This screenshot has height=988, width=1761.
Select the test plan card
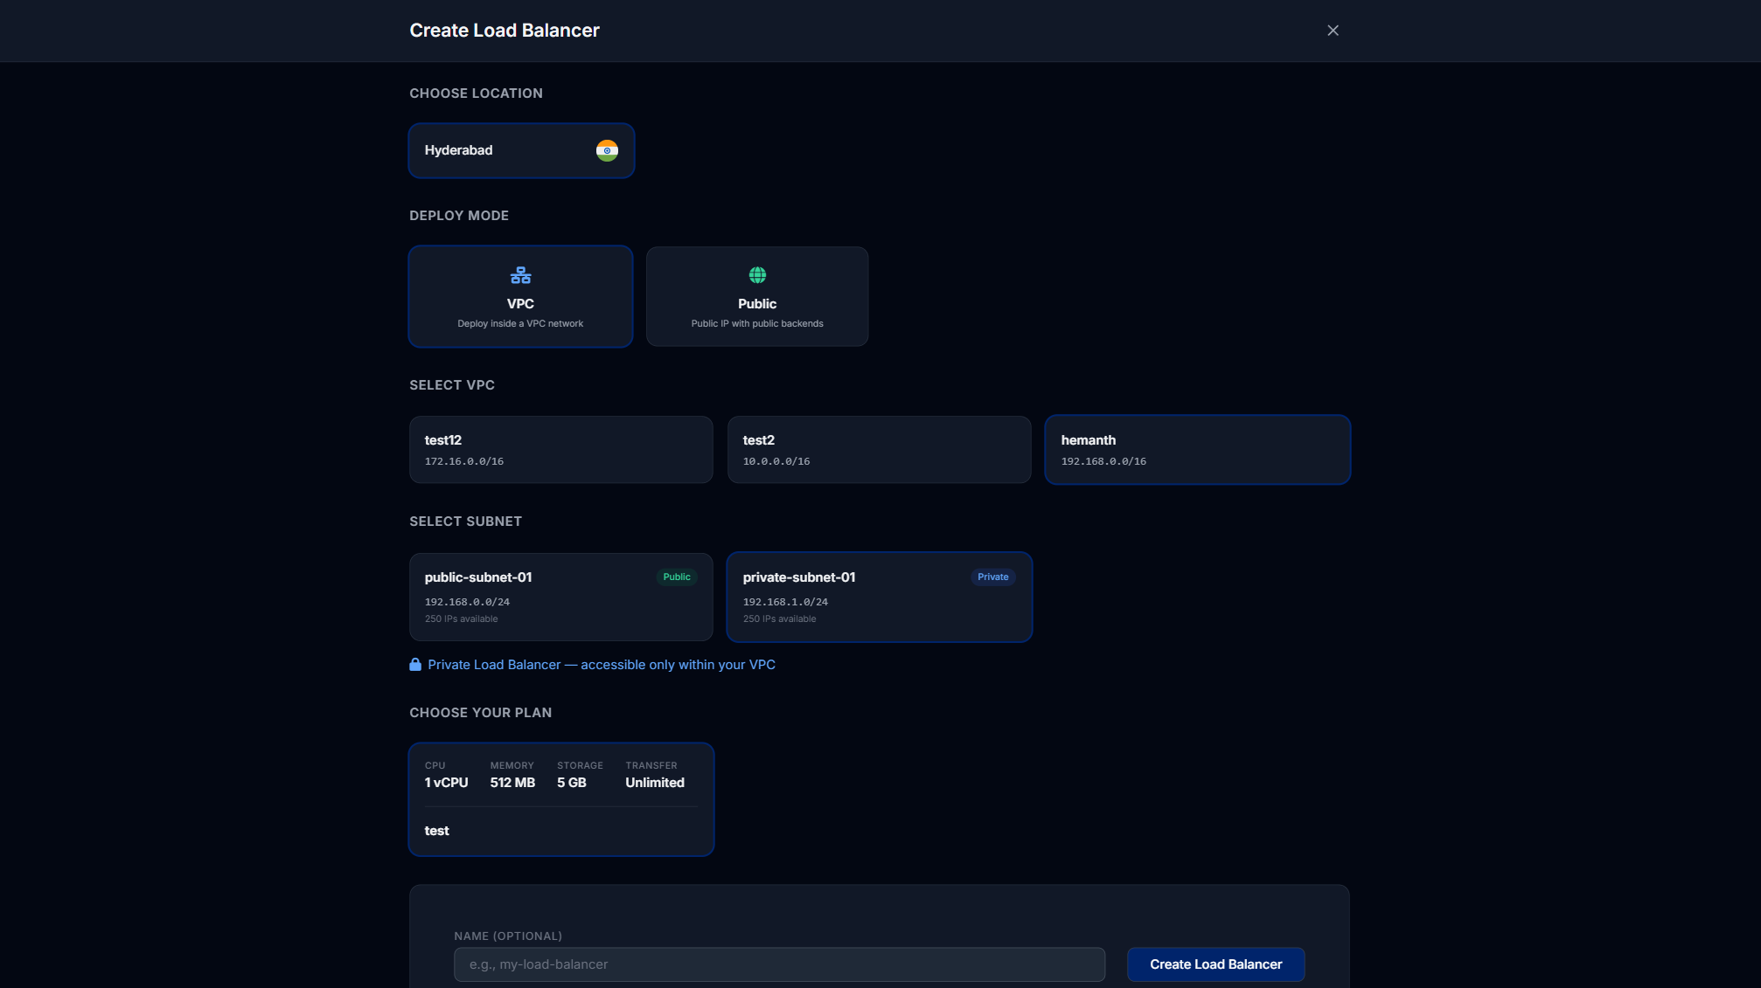coord(560,799)
